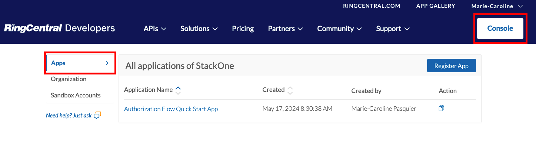Expand the APIs dropdown menu
Viewport: 536px width, 143px height.
(155, 29)
